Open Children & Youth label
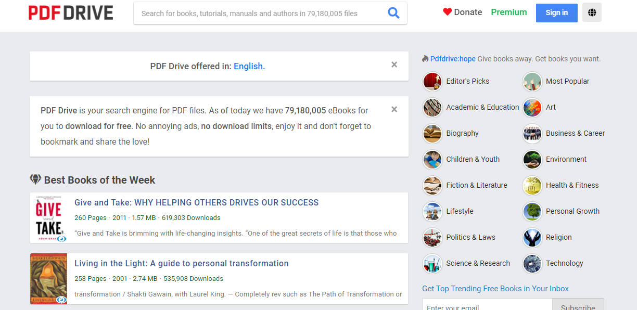637x310 pixels. 473,159
